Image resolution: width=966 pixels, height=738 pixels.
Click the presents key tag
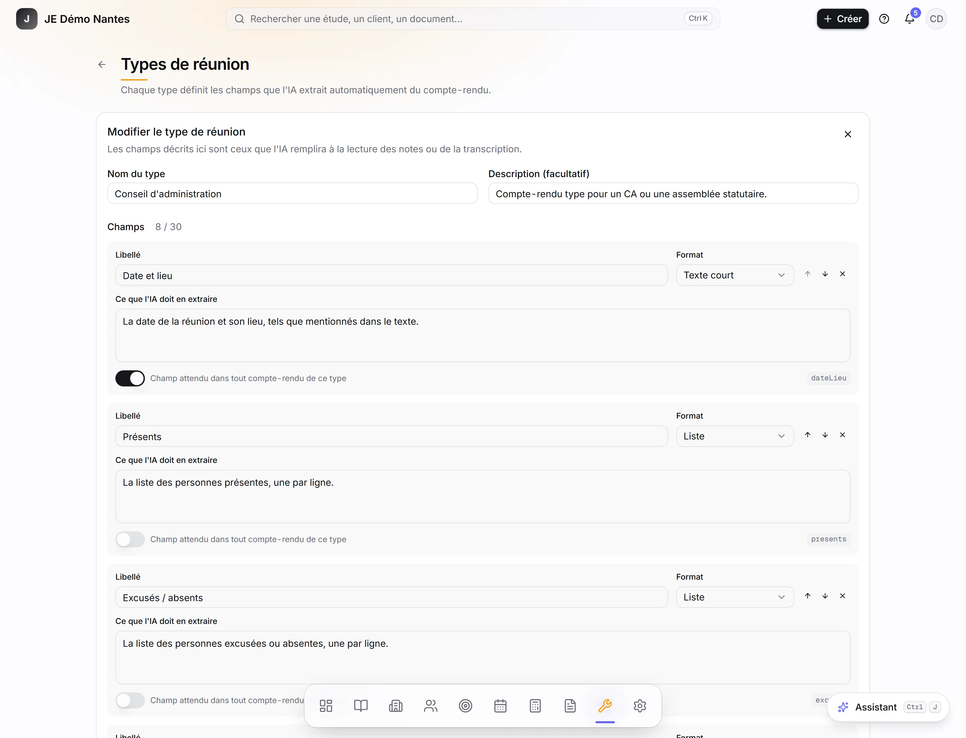pyautogui.click(x=828, y=539)
